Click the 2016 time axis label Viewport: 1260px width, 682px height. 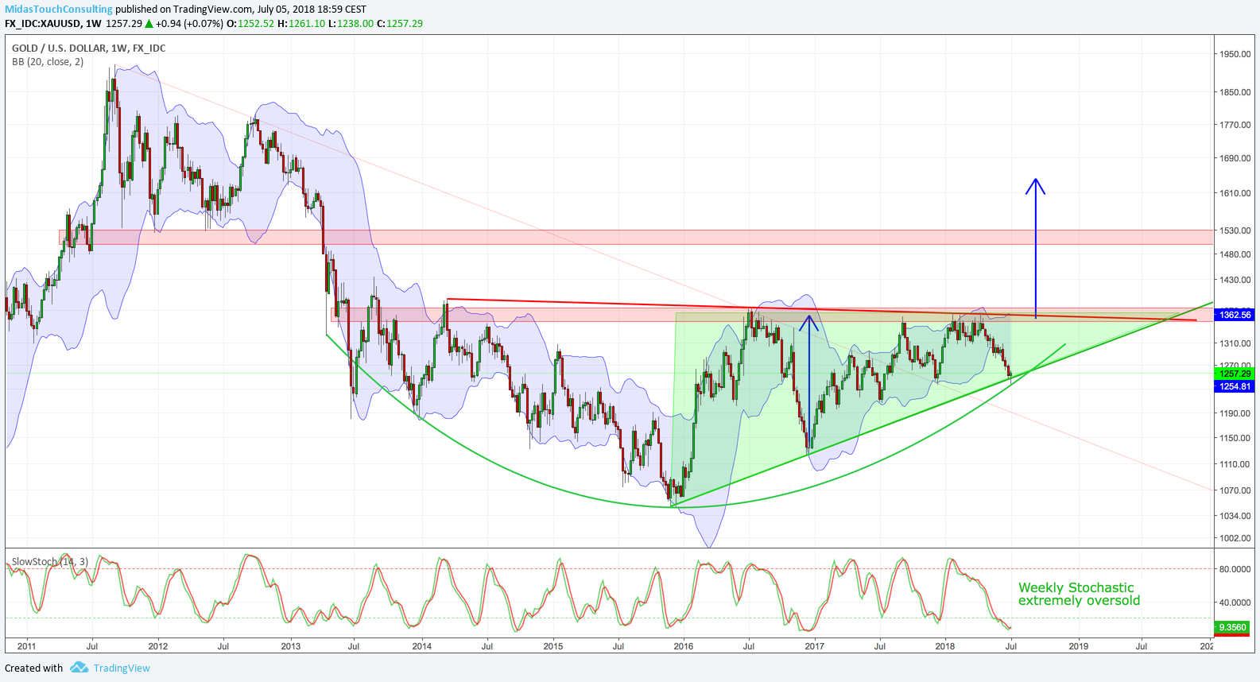click(x=684, y=646)
